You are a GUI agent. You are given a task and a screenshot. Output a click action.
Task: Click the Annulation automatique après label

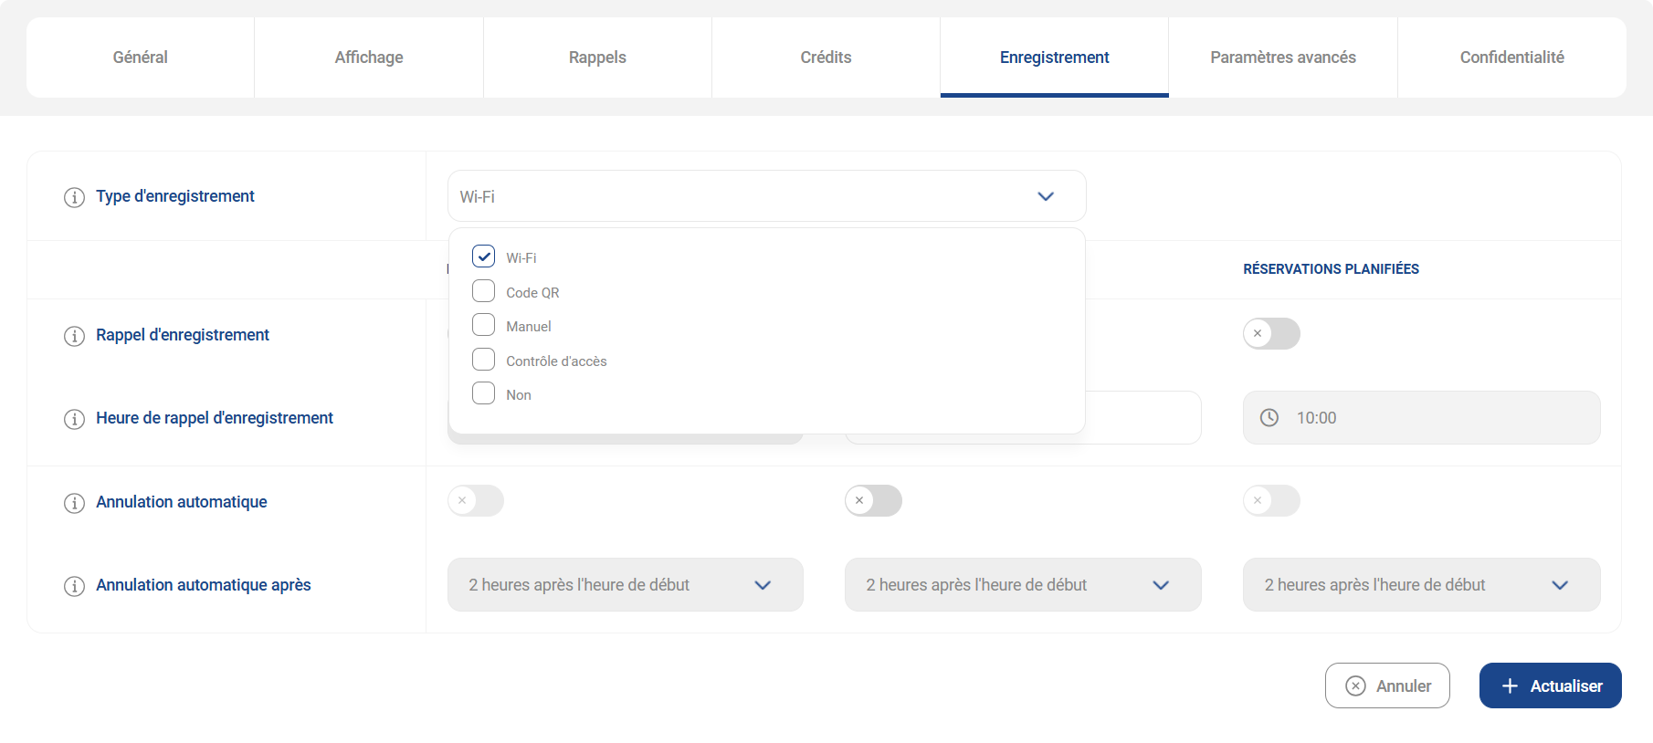tap(204, 585)
